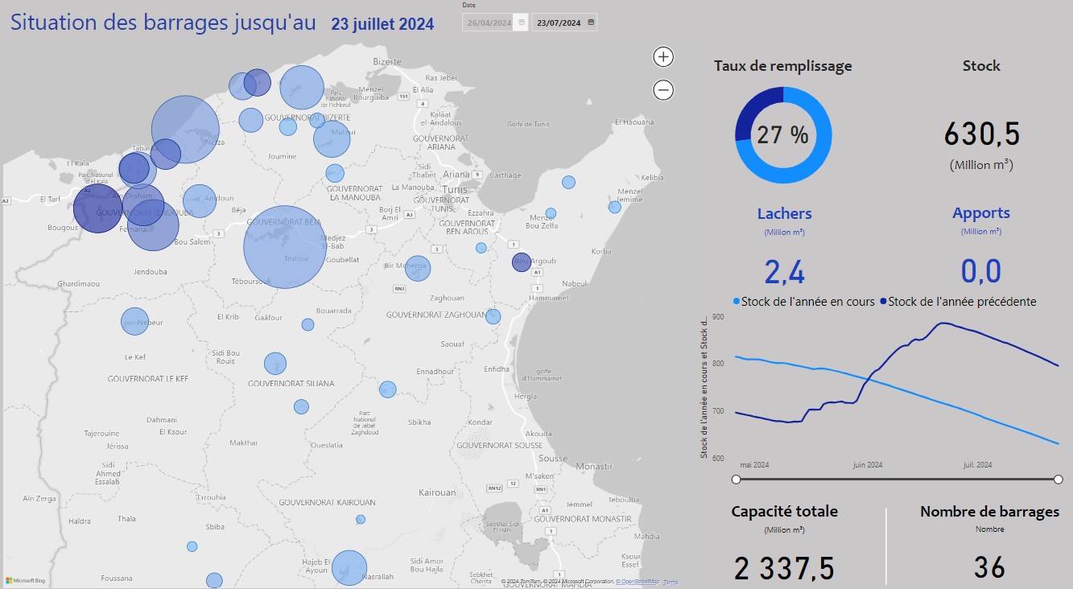Click the Lachers card title
The image size is (1073, 589).
784,213
